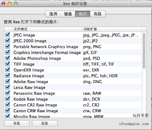Select Portable Network Graphics Image label
152x130 pixels.
pos(46,47)
